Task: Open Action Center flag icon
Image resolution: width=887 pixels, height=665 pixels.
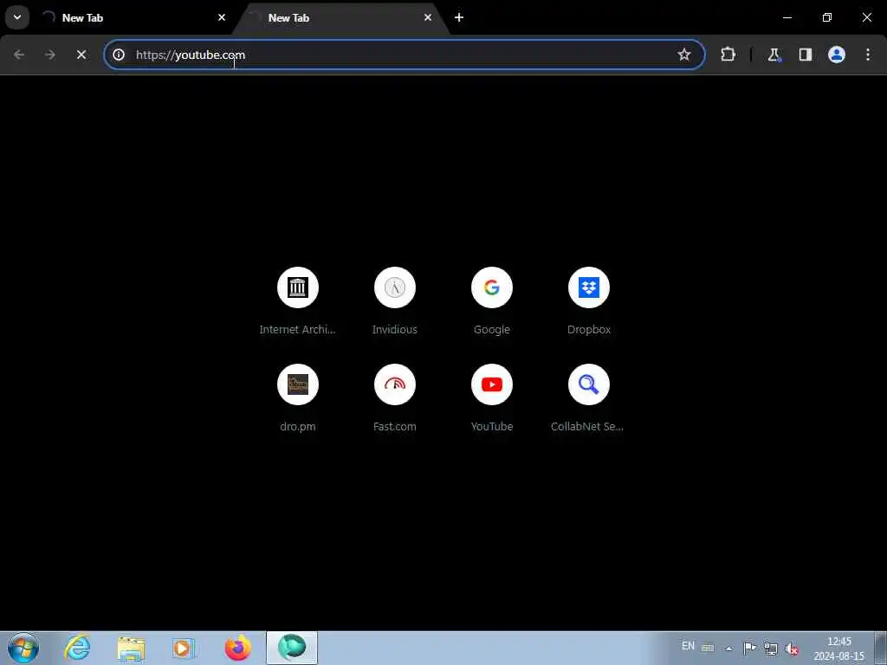Action: pyautogui.click(x=749, y=648)
